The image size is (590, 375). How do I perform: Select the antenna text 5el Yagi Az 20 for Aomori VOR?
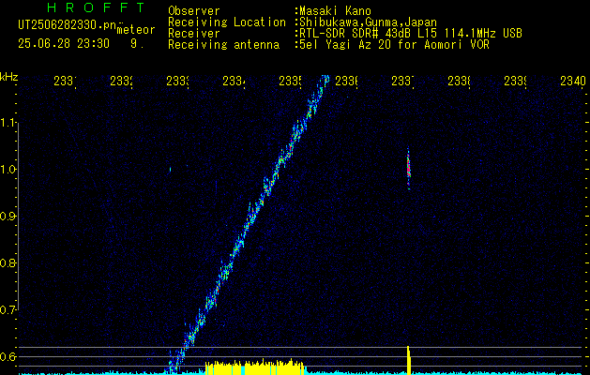pyautogui.click(x=392, y=45)
